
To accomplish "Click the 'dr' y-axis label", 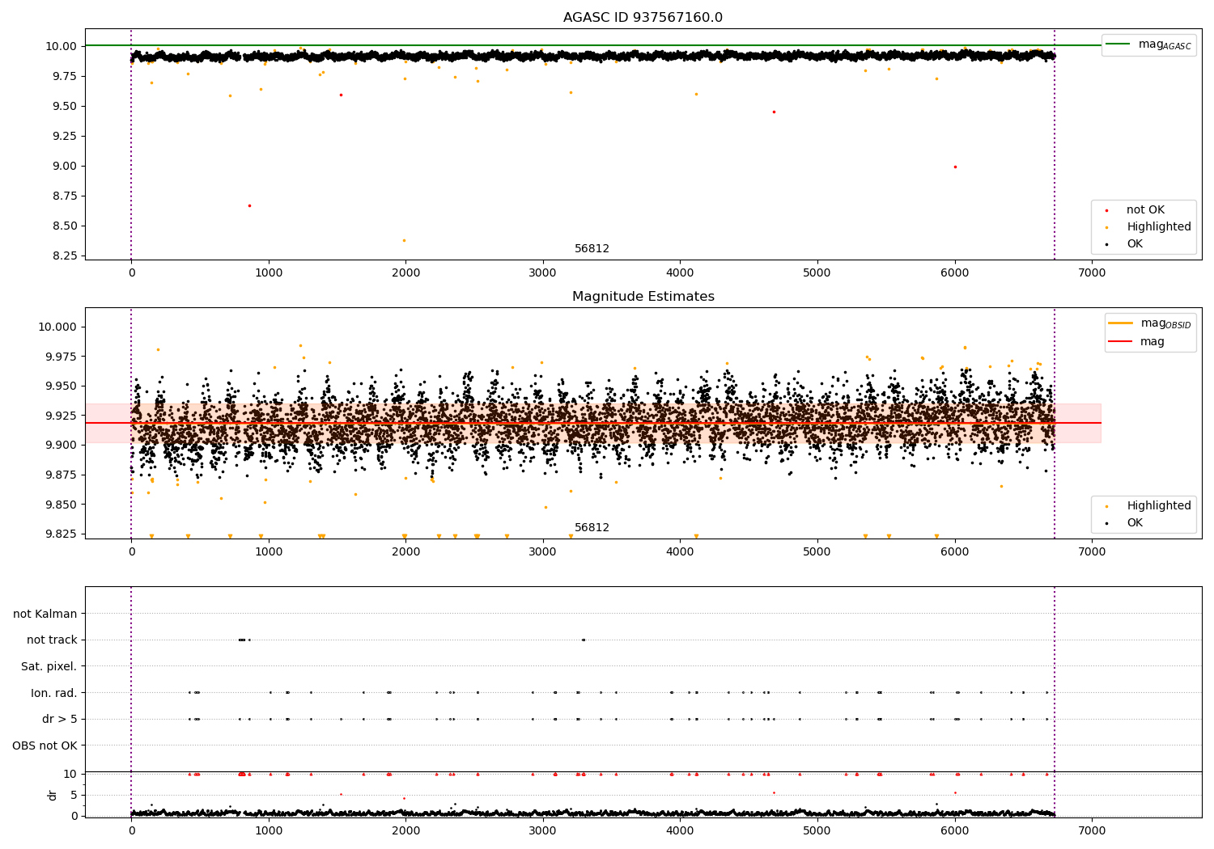I will [x=53, y=795].
